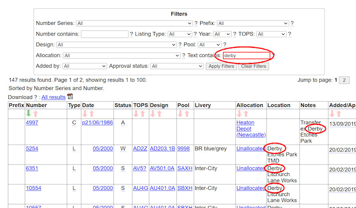Sort Pool column ascending arrow
This screenshot has width=356, height=208.
pos(187,114)
